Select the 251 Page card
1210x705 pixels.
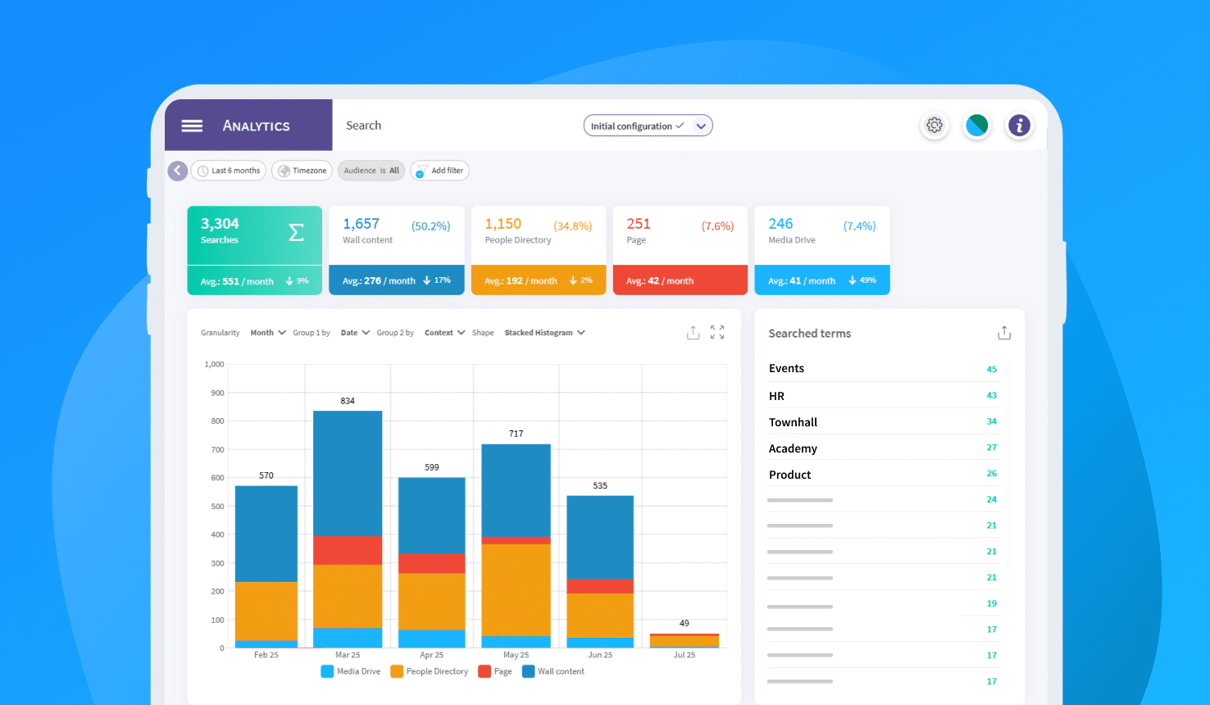point(680,250)
